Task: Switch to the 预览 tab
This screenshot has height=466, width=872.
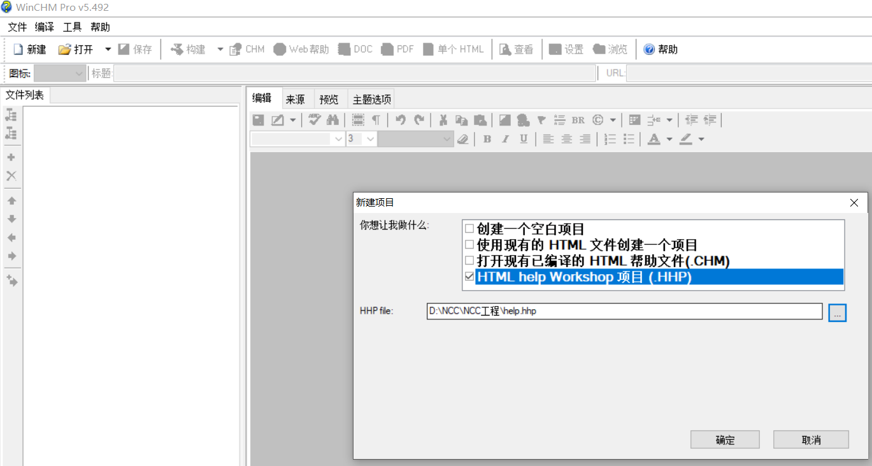Action: pos(328,98)
